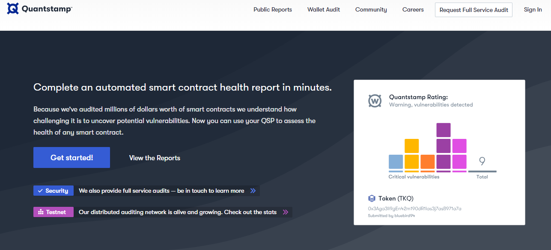Viewport: 551px width, 250px height.
Task: Open the Careers page
Action: tap(413, 9)
